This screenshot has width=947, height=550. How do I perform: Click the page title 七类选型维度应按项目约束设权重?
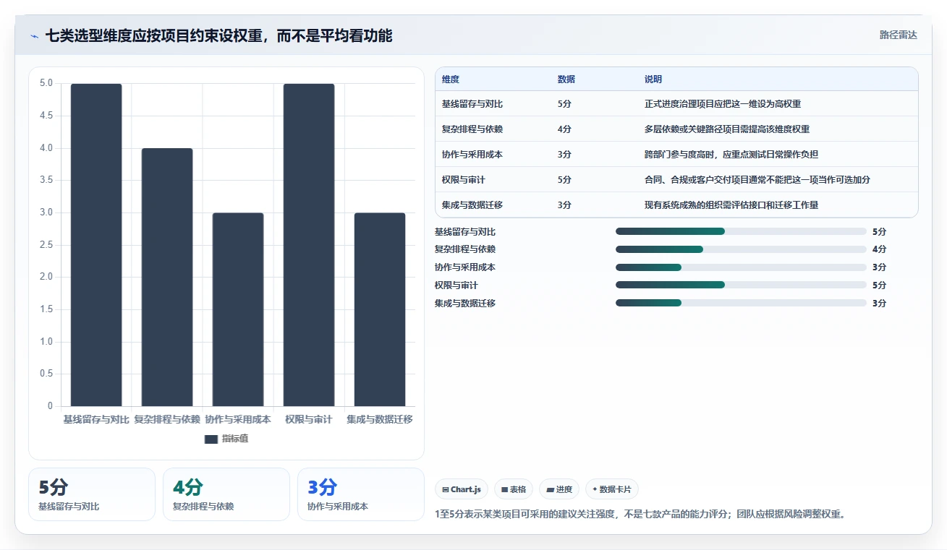click(219, 35)
